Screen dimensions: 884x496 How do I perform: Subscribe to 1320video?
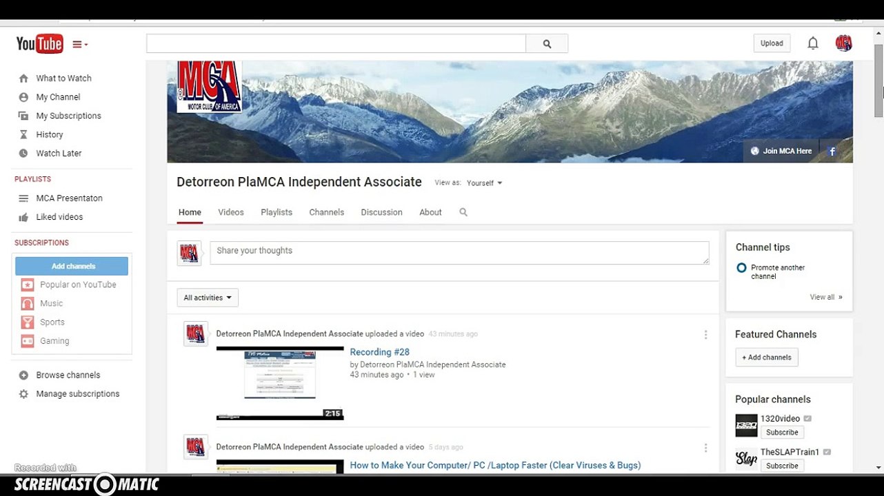tap(782, 433)
